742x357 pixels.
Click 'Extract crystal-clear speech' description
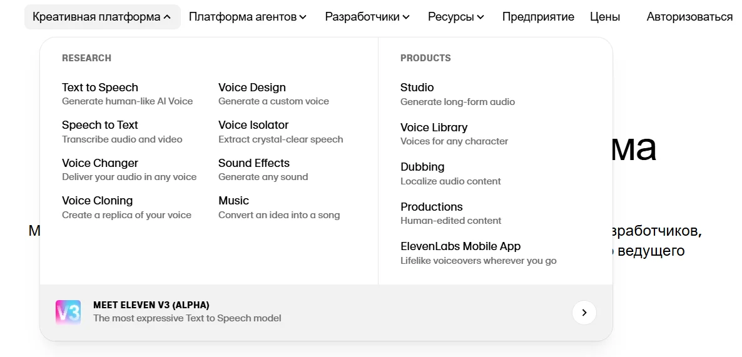click(x=281, y=139)
